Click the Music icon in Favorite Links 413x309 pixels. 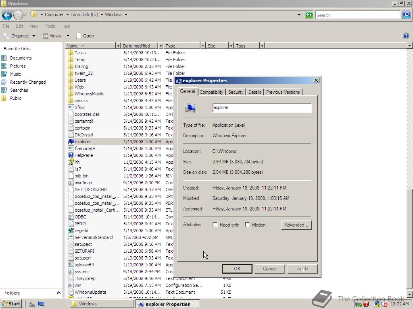pos(4,74)
